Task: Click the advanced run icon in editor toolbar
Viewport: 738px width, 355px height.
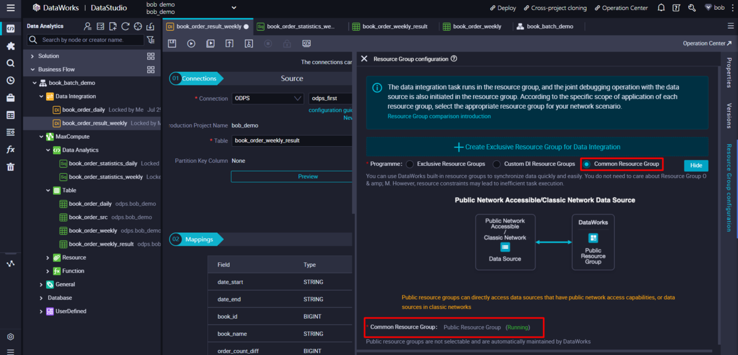Action: pos(210,44)
